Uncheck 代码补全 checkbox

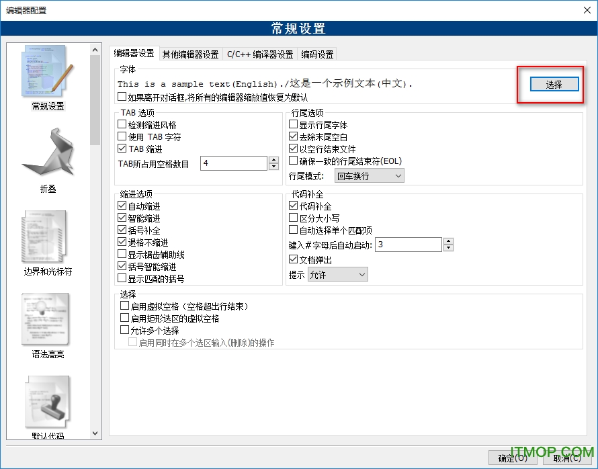pyautogui.click(x=293, y=206)
